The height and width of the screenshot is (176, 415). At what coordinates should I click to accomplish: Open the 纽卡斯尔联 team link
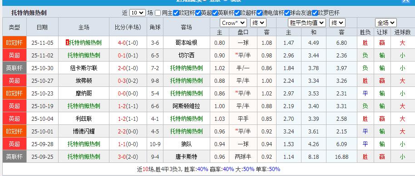point(84,68)
